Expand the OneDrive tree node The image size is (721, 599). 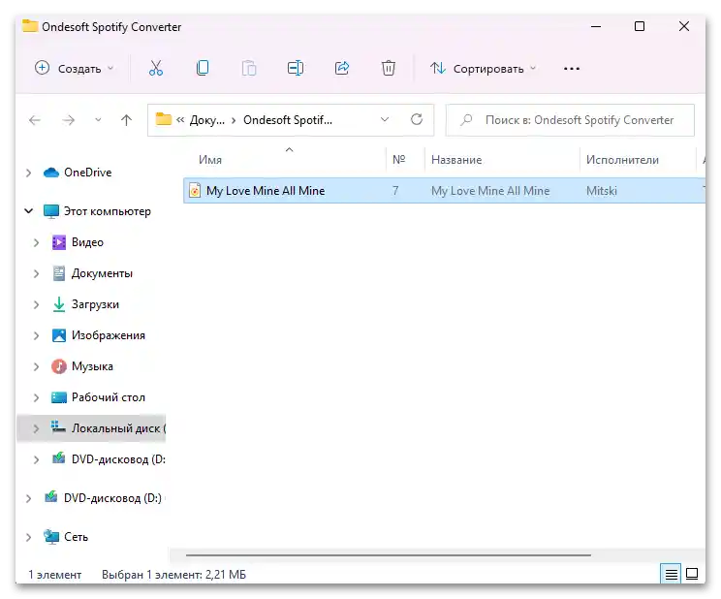(x=28, y=173)
